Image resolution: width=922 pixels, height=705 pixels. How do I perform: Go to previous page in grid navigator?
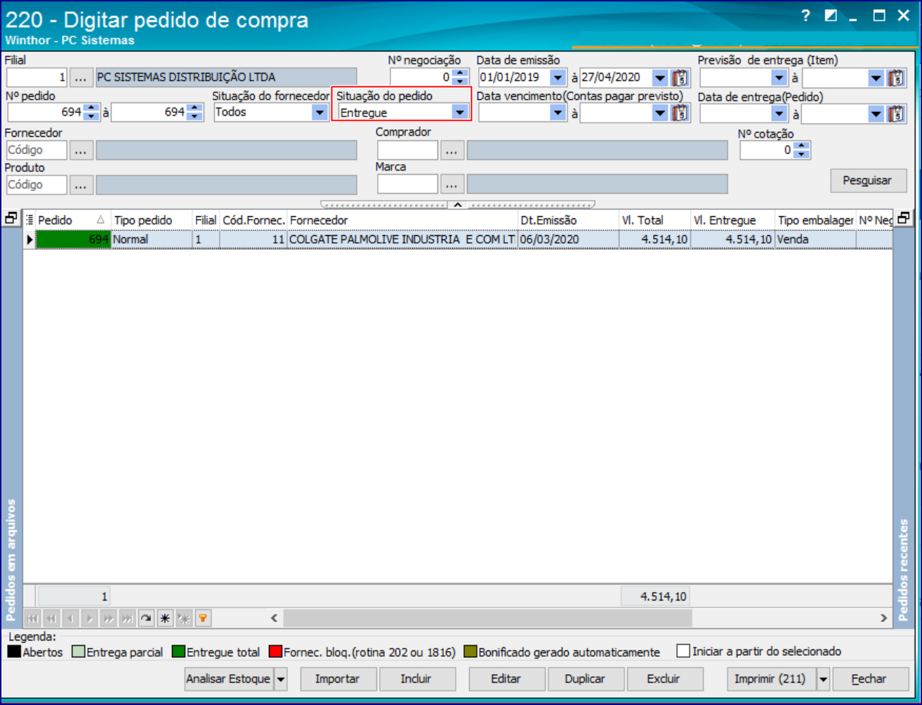51,619
